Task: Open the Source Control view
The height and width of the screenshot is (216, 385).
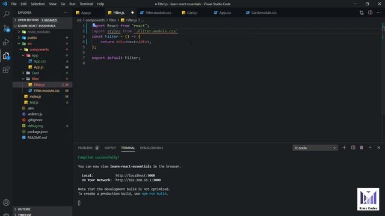Action: point(6,28)
